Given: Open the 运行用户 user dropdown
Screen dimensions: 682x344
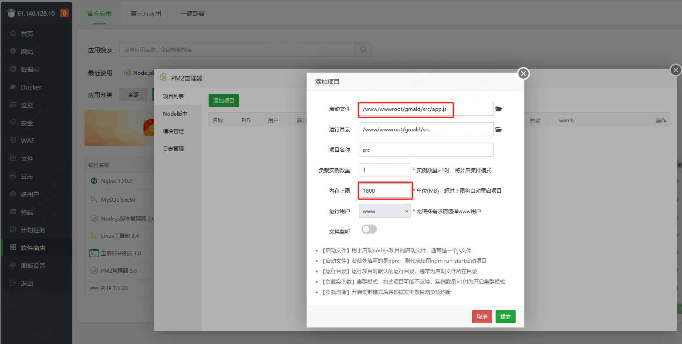Looking at the screenshot, I should click(385, 211).
